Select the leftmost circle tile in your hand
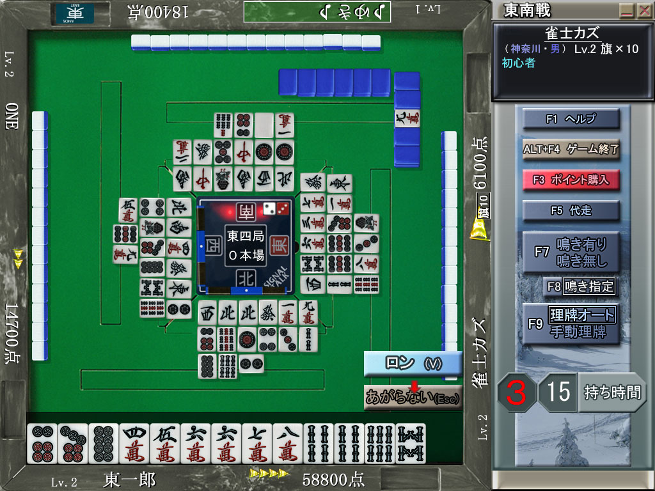Viewport: 655px width, 491px height. [42, 443]
